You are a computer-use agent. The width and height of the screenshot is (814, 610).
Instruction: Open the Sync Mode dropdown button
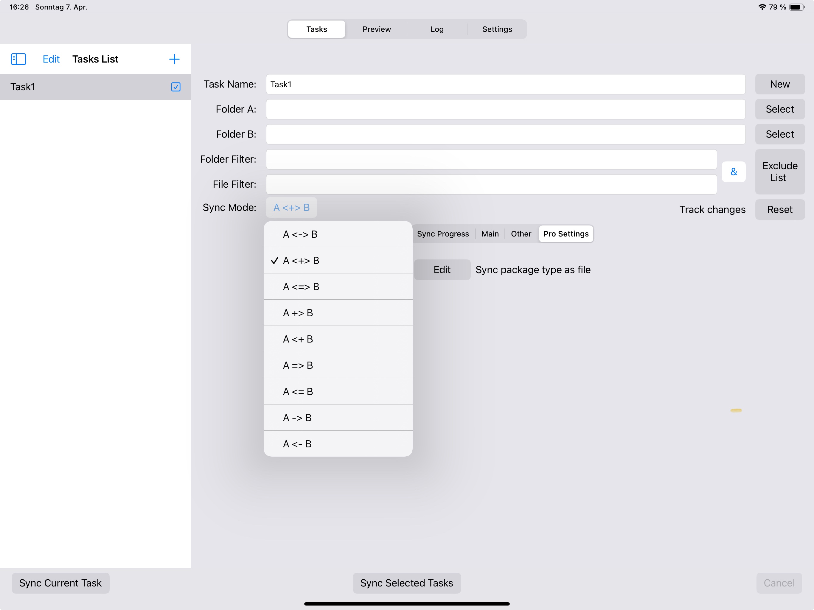tap(291, 208)
